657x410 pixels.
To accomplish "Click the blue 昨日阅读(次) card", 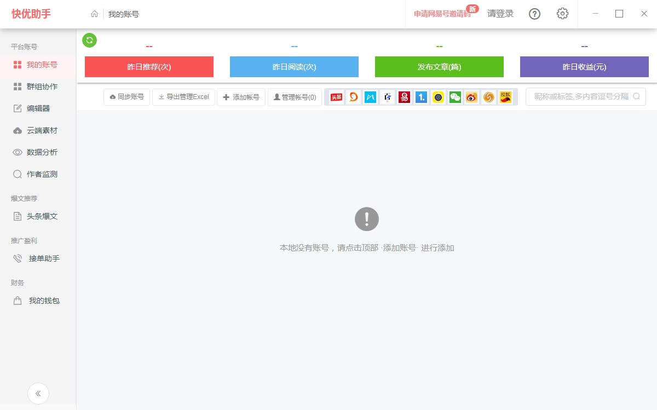I will (294, 67).
